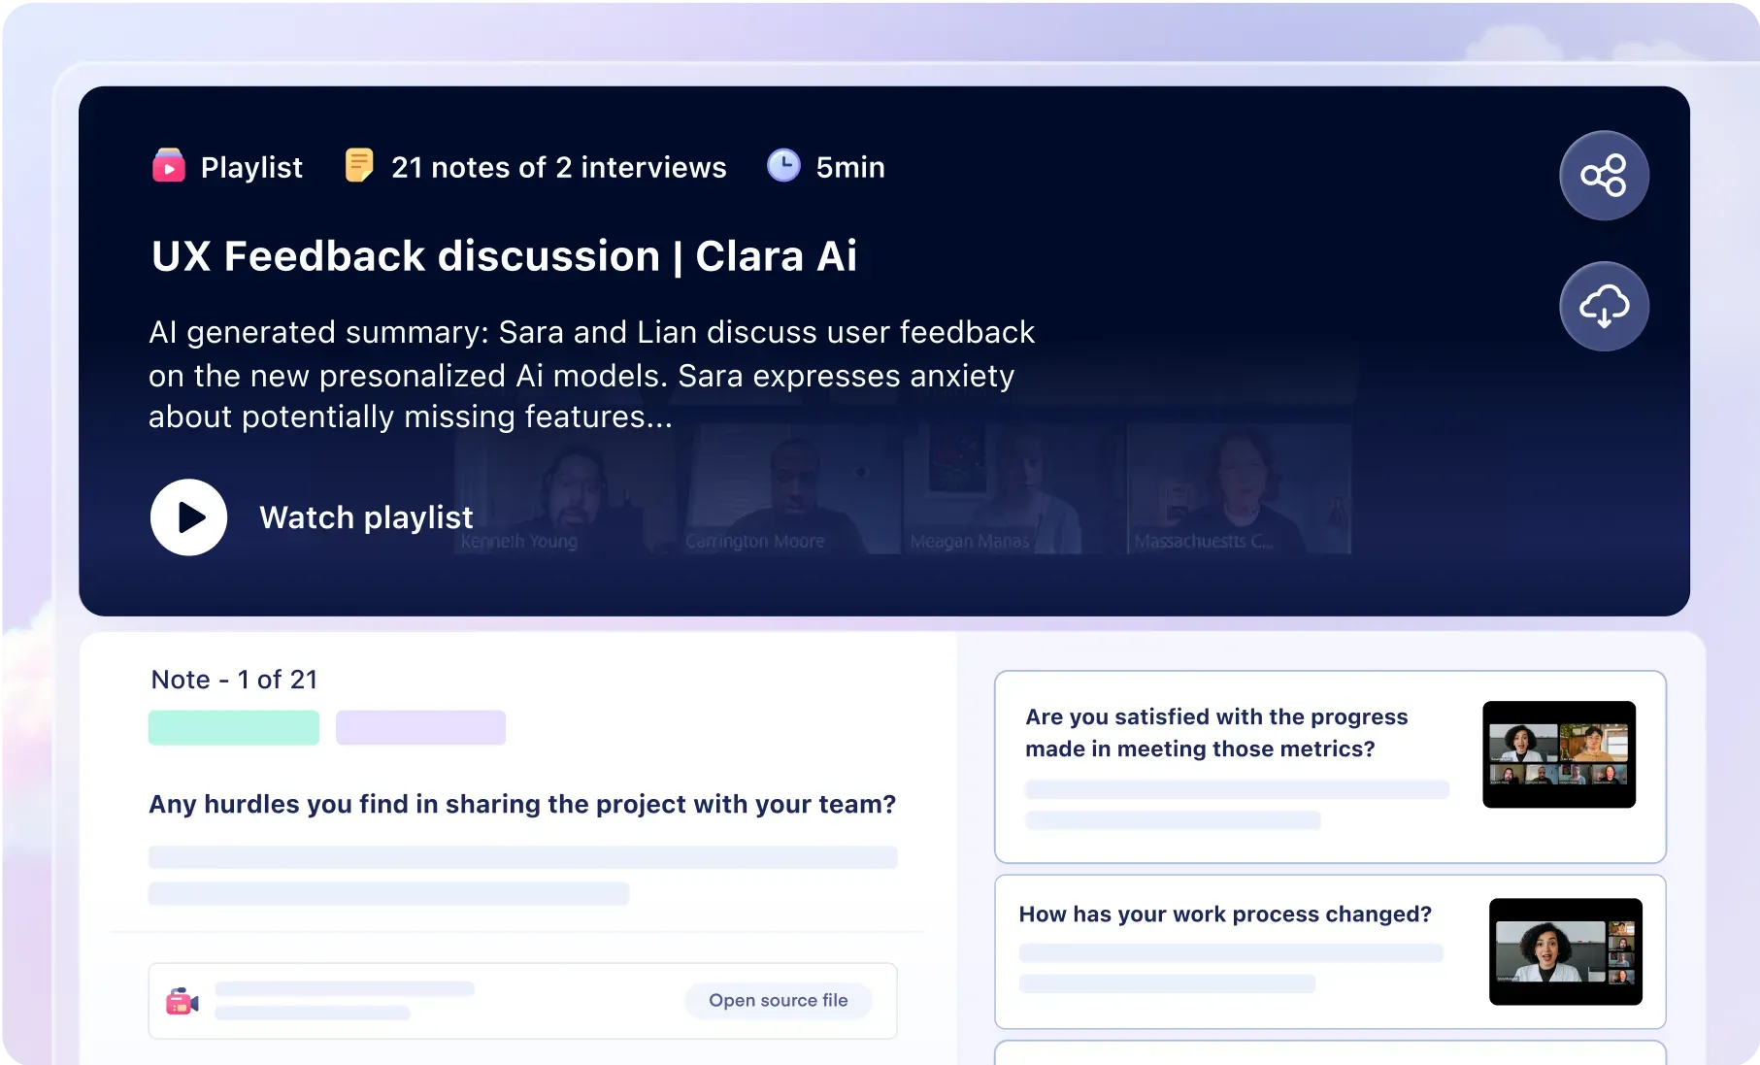Click the Watch playlist label
The width and height of the screenshot is (1760, 1065).
click(366, 517)
